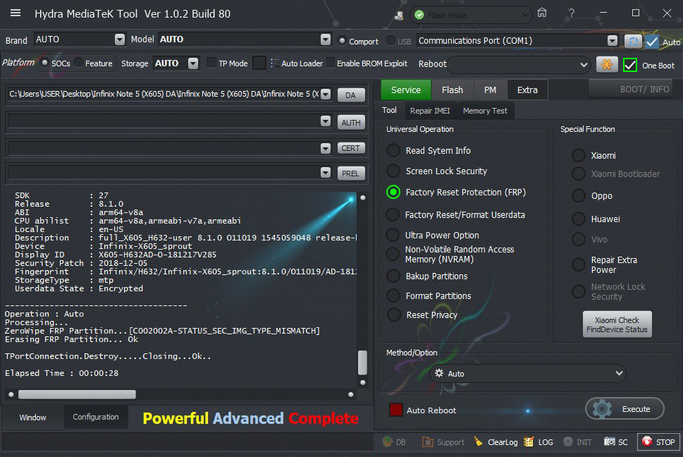Select Xiaomi special function
This screenshot has height=457, width=683.
579,155
